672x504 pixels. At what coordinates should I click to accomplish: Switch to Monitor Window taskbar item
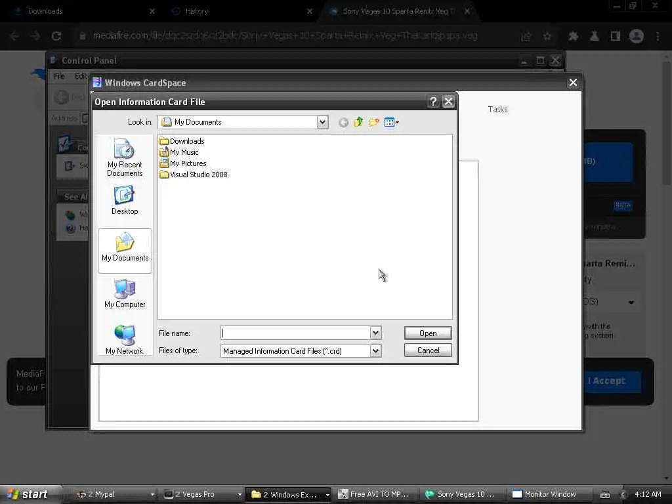coord(548,494)
